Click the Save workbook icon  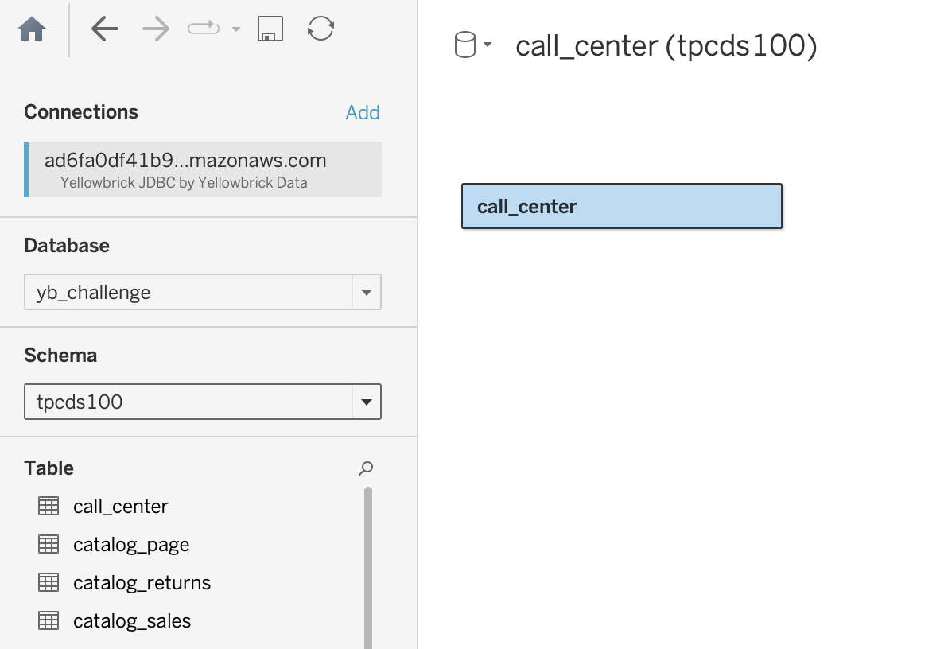[270, 27]
